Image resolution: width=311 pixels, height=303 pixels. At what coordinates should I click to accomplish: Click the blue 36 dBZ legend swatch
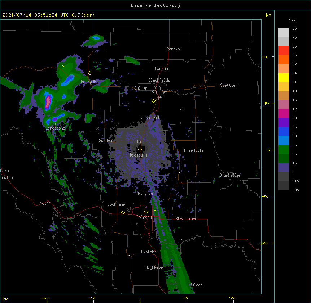coord(284,131)
